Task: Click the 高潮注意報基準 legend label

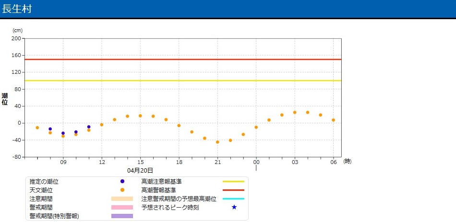Action: pos(161,182)
